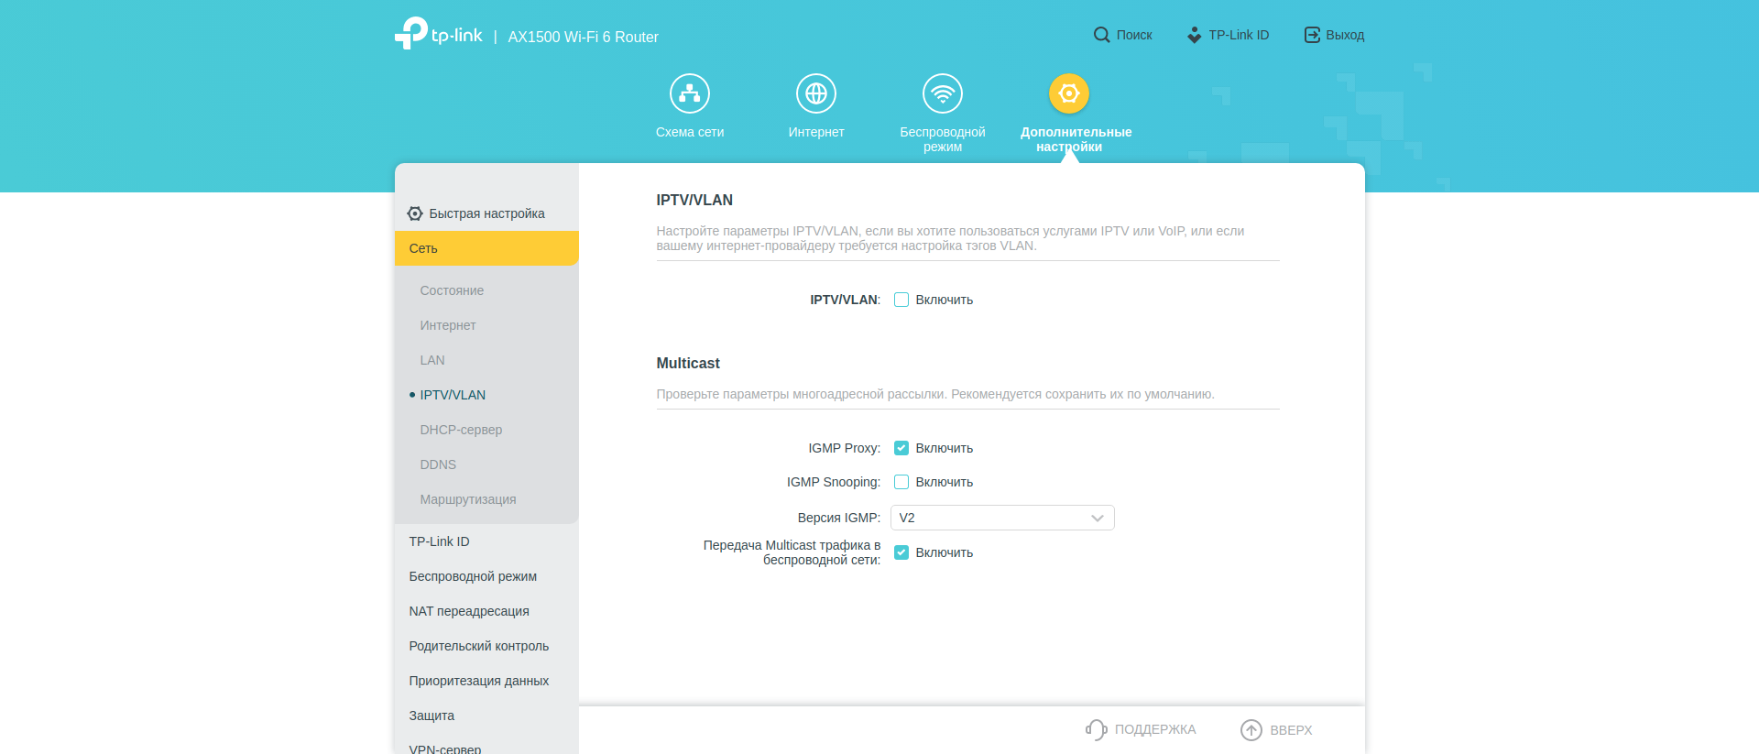The height and width of the screenshot is (754, 1759).
Task: Select LAN in the sidebar
Action: click(x=432, y=360)
